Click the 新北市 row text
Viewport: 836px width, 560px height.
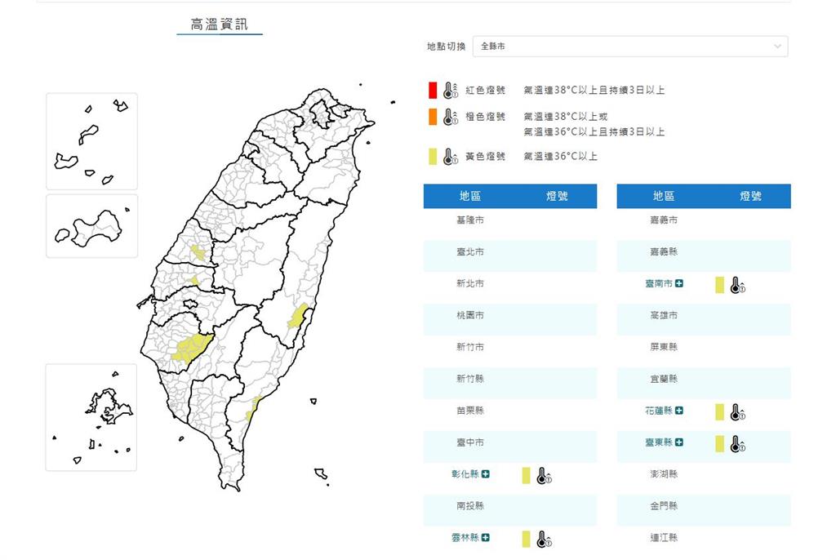470,284
